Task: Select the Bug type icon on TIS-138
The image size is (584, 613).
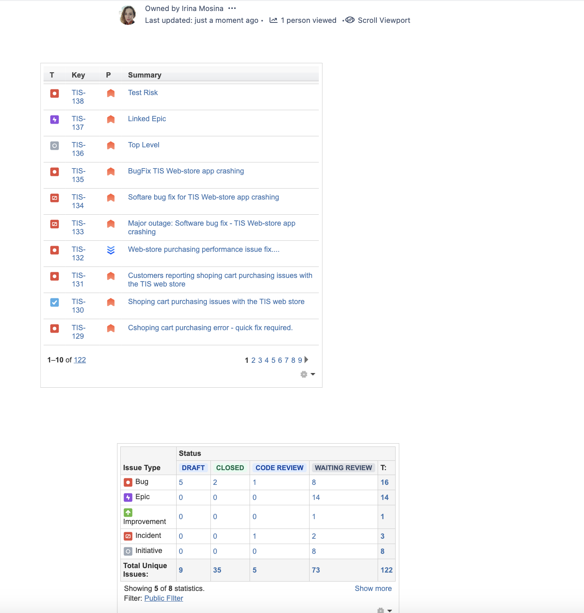Action: click(54, 93)
